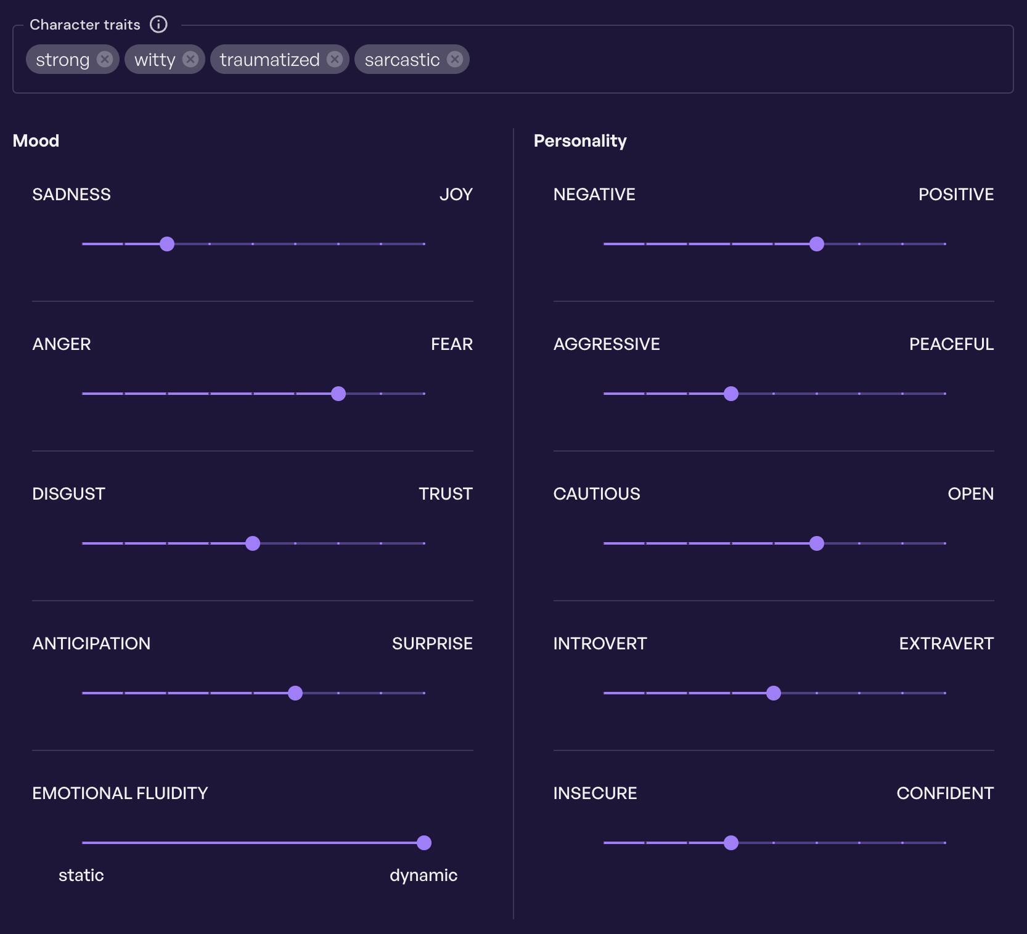
Task: Select the 'traumatized' trait chip text
Action: [269, 60]
